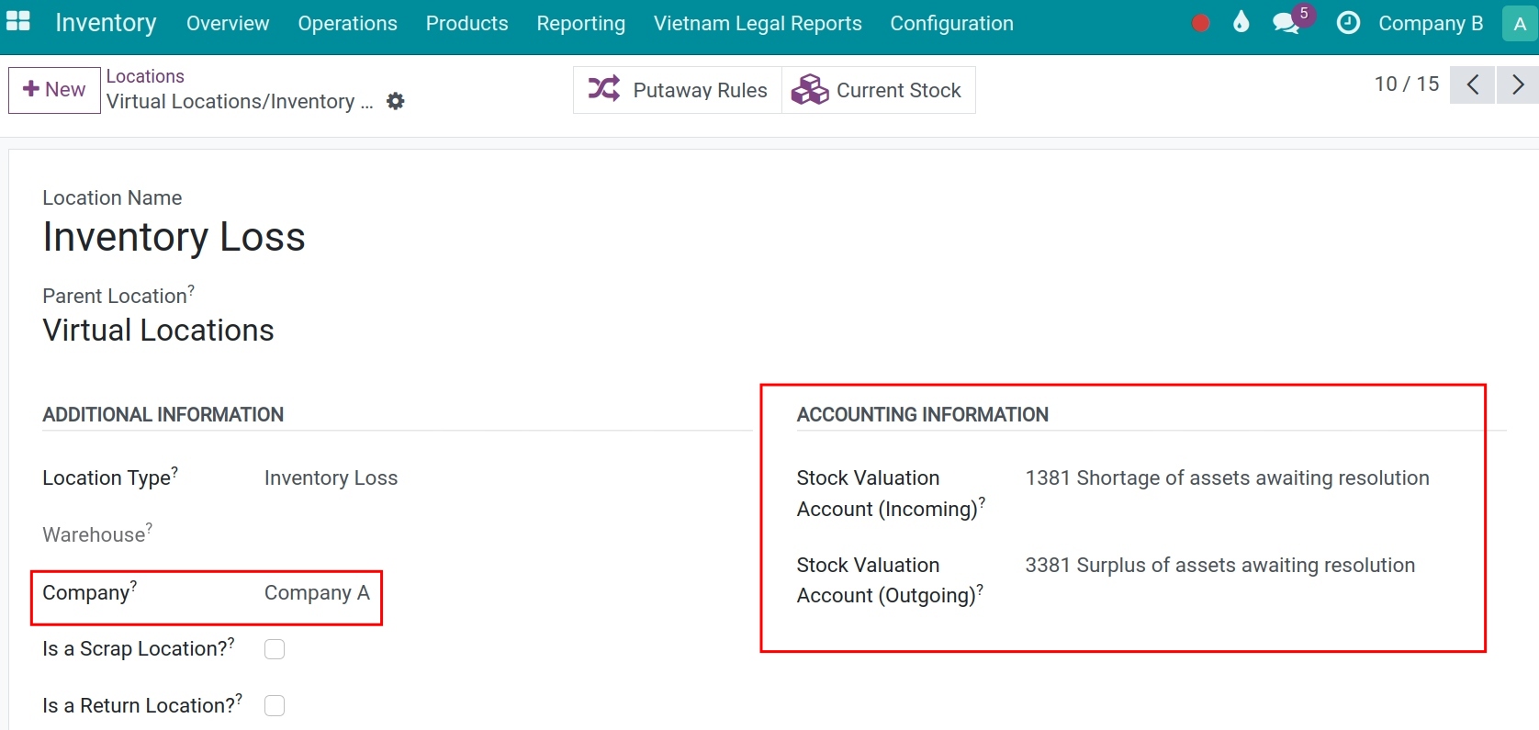The width and height of the screenshot is (1539, 730).
Task: Go back to Locations breadcrumb
Action: click(x=145, y=76)
